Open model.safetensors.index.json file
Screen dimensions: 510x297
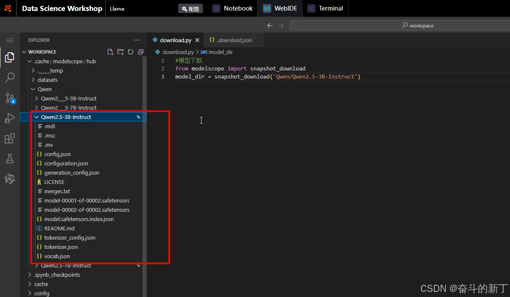[79, 219]
